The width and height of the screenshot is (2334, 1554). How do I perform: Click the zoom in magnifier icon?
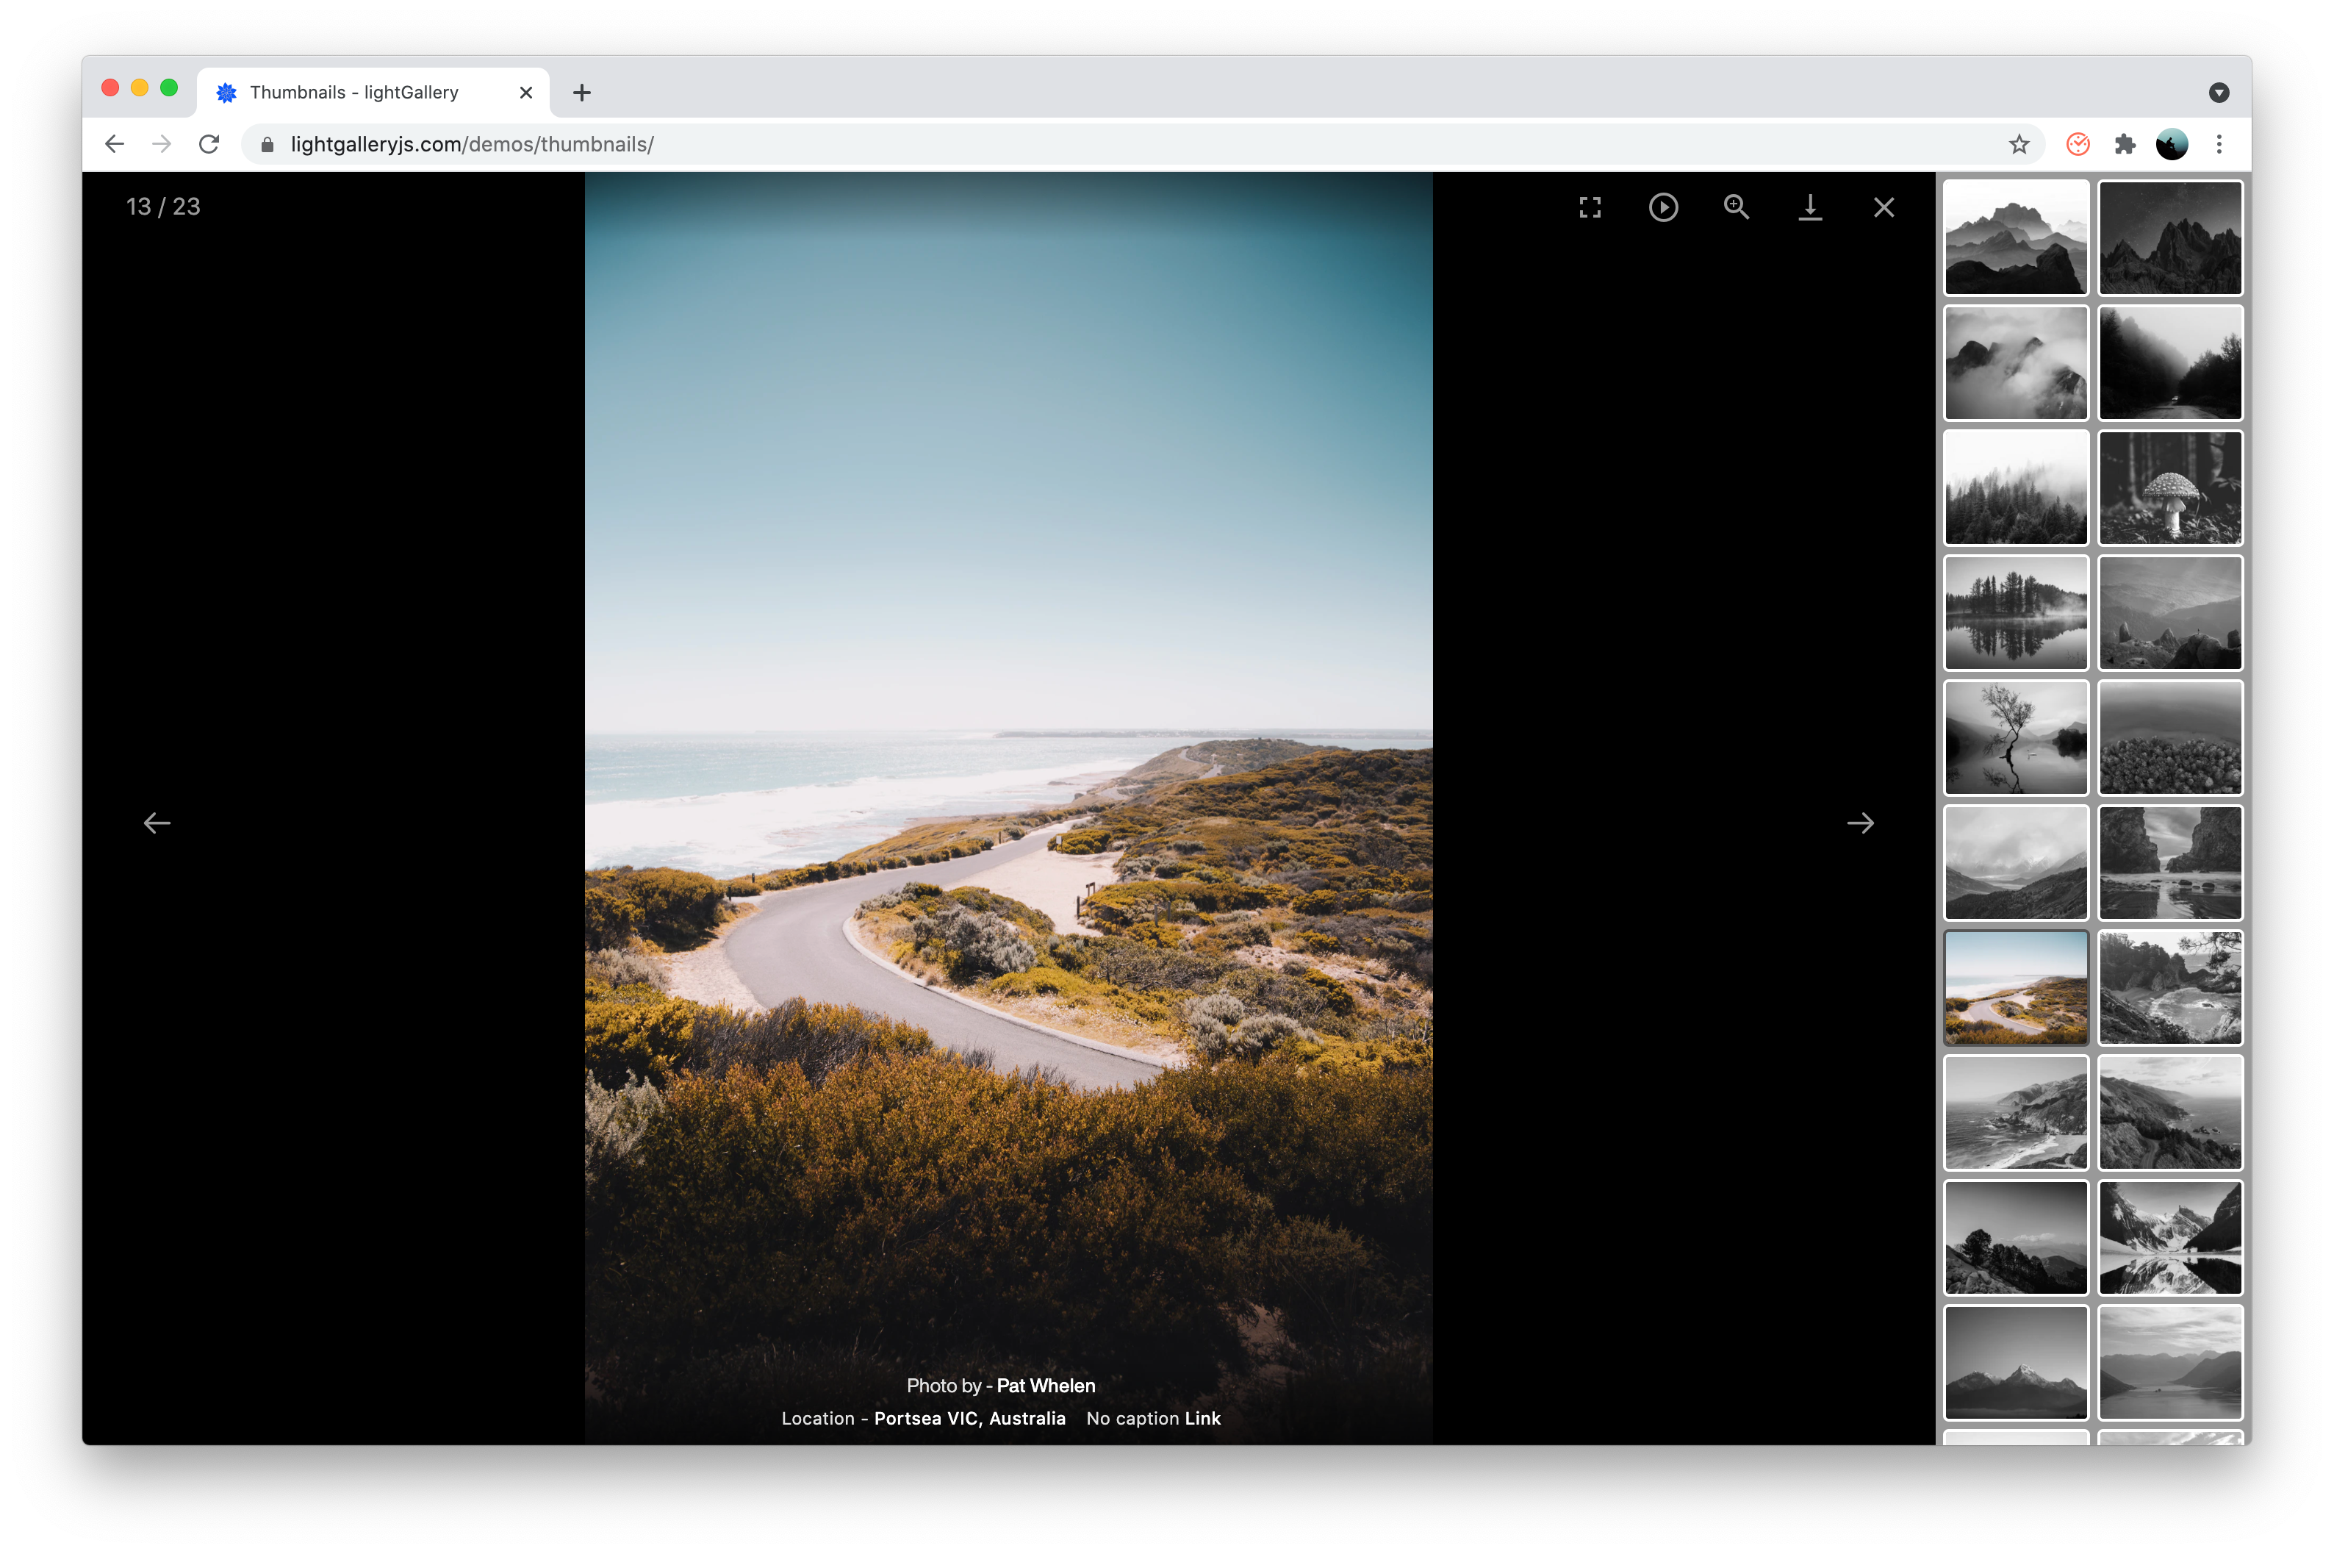click(x=1736, y=207)
